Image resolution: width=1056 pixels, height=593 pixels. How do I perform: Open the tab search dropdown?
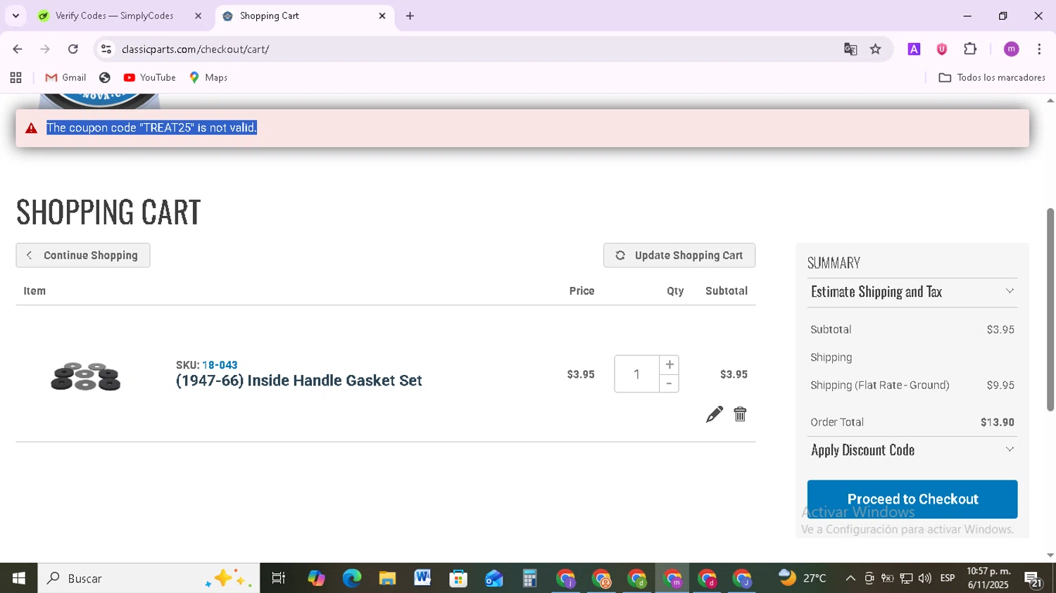(x=15, y=15)
